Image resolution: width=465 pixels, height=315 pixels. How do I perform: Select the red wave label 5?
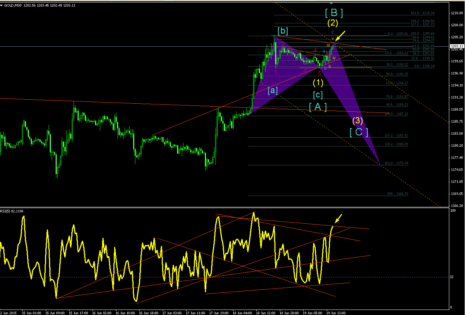pyautogui.click(x=319, y=73)
